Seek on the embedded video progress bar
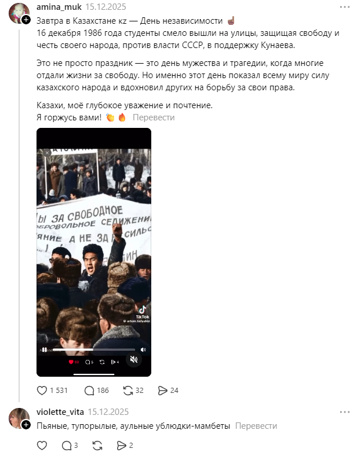357x456 pixels. (94, 350)
